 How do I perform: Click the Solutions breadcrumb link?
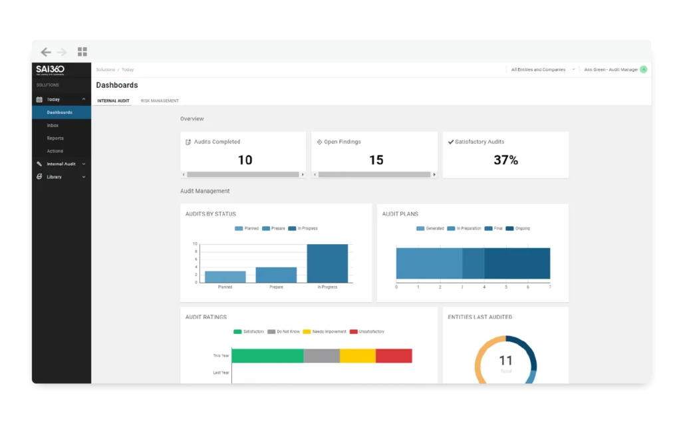pyautogui.click(x=104, y=69)
